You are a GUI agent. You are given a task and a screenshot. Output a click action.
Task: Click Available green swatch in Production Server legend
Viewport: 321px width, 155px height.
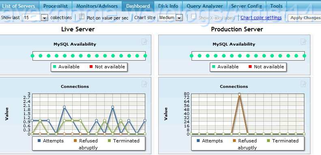[x=213, y=67]
